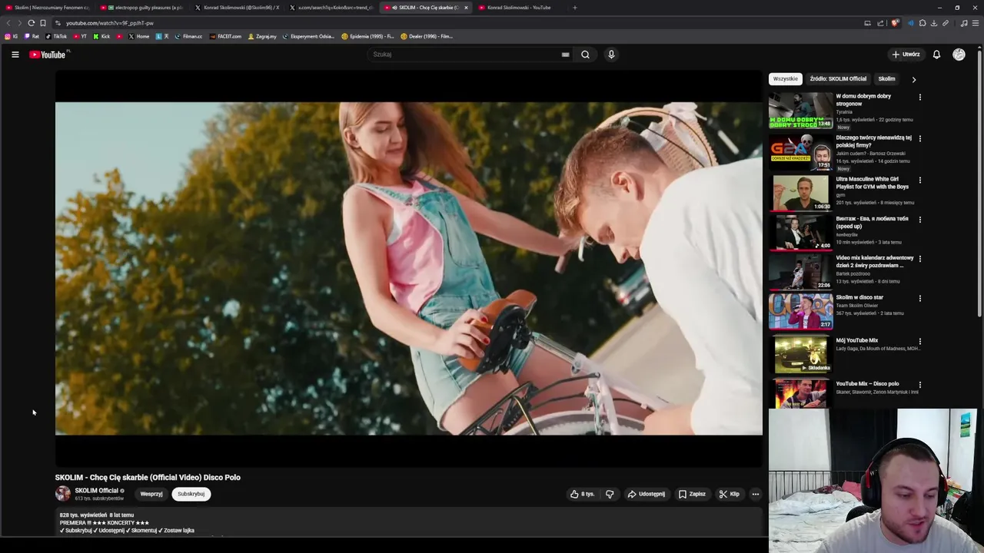Screen dimensions: 984x553
Task: Open the music note toolbar icon
Action: 964,23
